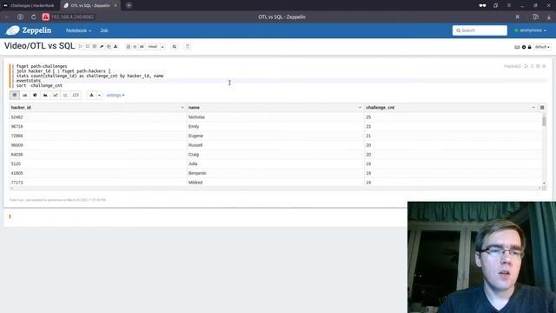
Task: Sort by challenge_cnt column header
Action: [381, 108]
